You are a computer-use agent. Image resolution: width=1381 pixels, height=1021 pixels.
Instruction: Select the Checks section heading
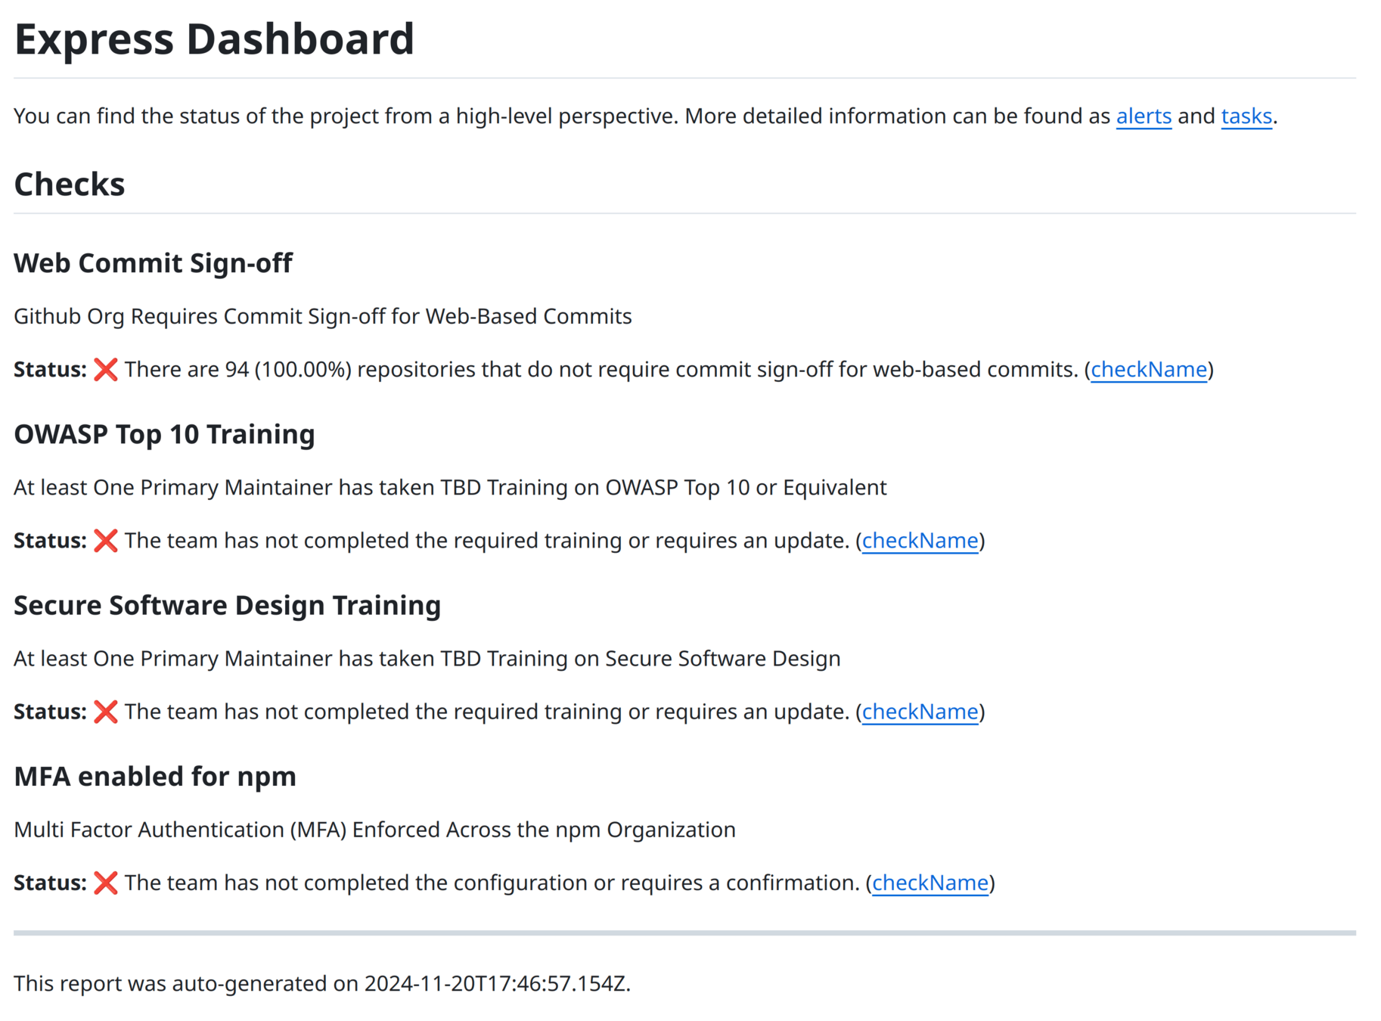click(70, 185)
